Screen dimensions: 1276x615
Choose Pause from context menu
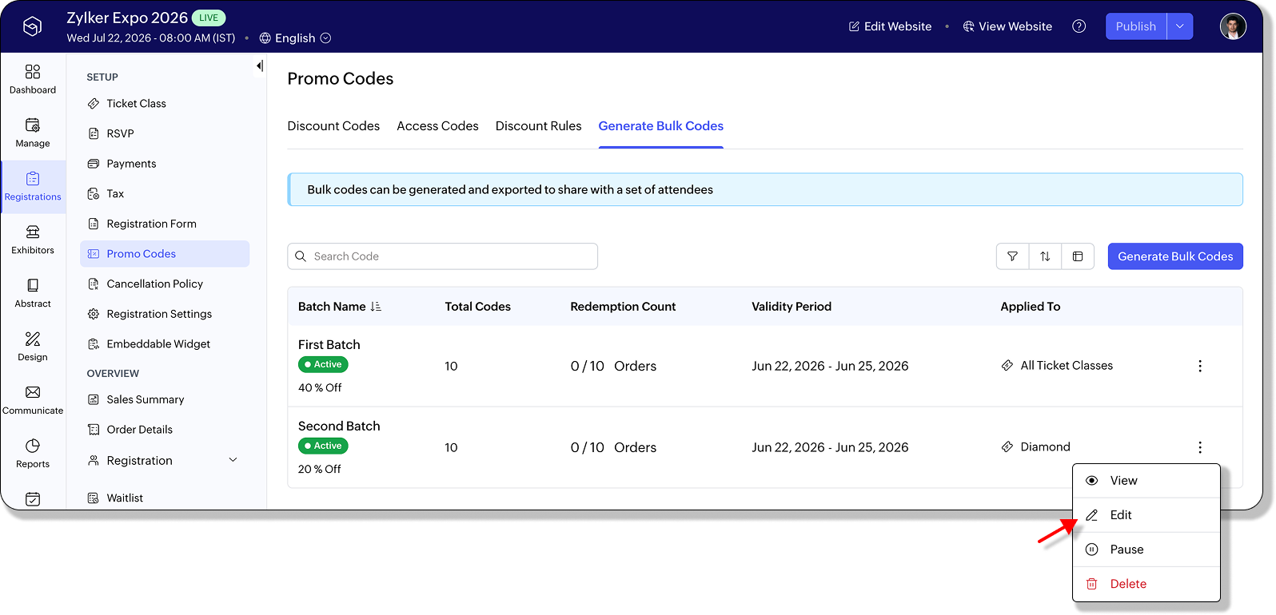click(x=1146, y=550)
